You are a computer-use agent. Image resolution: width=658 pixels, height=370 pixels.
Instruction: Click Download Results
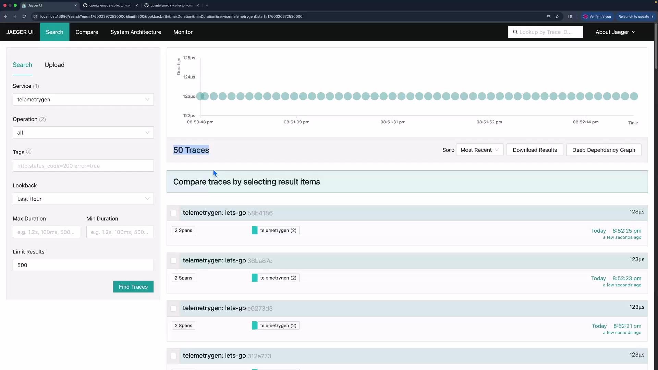coord(535,150)
